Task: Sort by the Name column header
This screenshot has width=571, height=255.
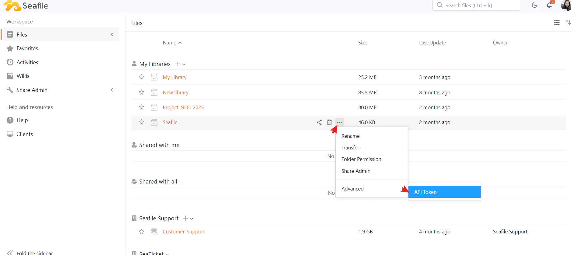Action: tap(172, 43)
